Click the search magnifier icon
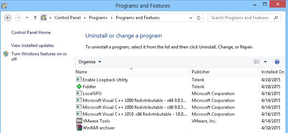Screen dimensions: 288x133 [x=276, y=18]
